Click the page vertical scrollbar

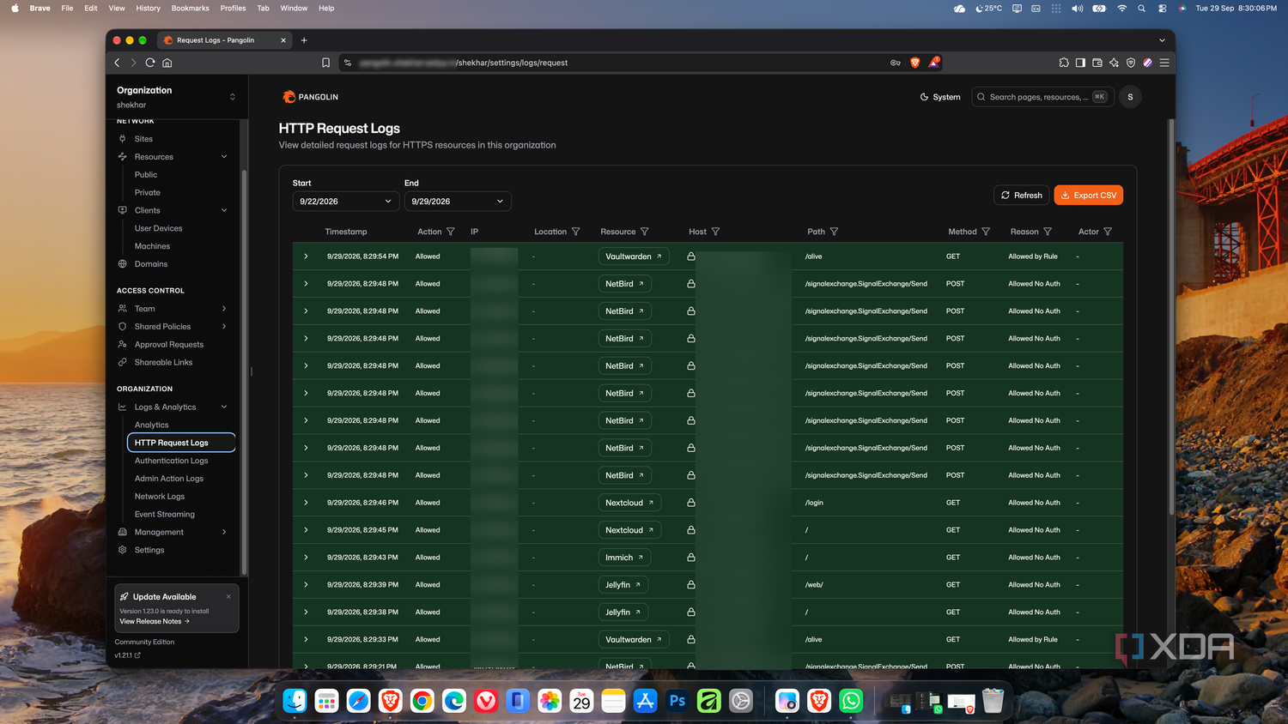click(x=1170, y=317)
